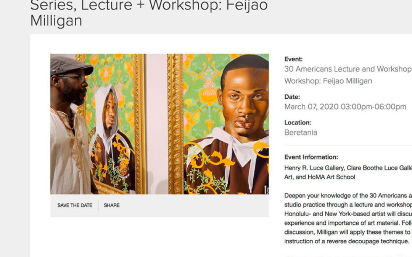Click the reverse decoupage technique line
Screen dimensions: 412x257
(x=347, y=241)
